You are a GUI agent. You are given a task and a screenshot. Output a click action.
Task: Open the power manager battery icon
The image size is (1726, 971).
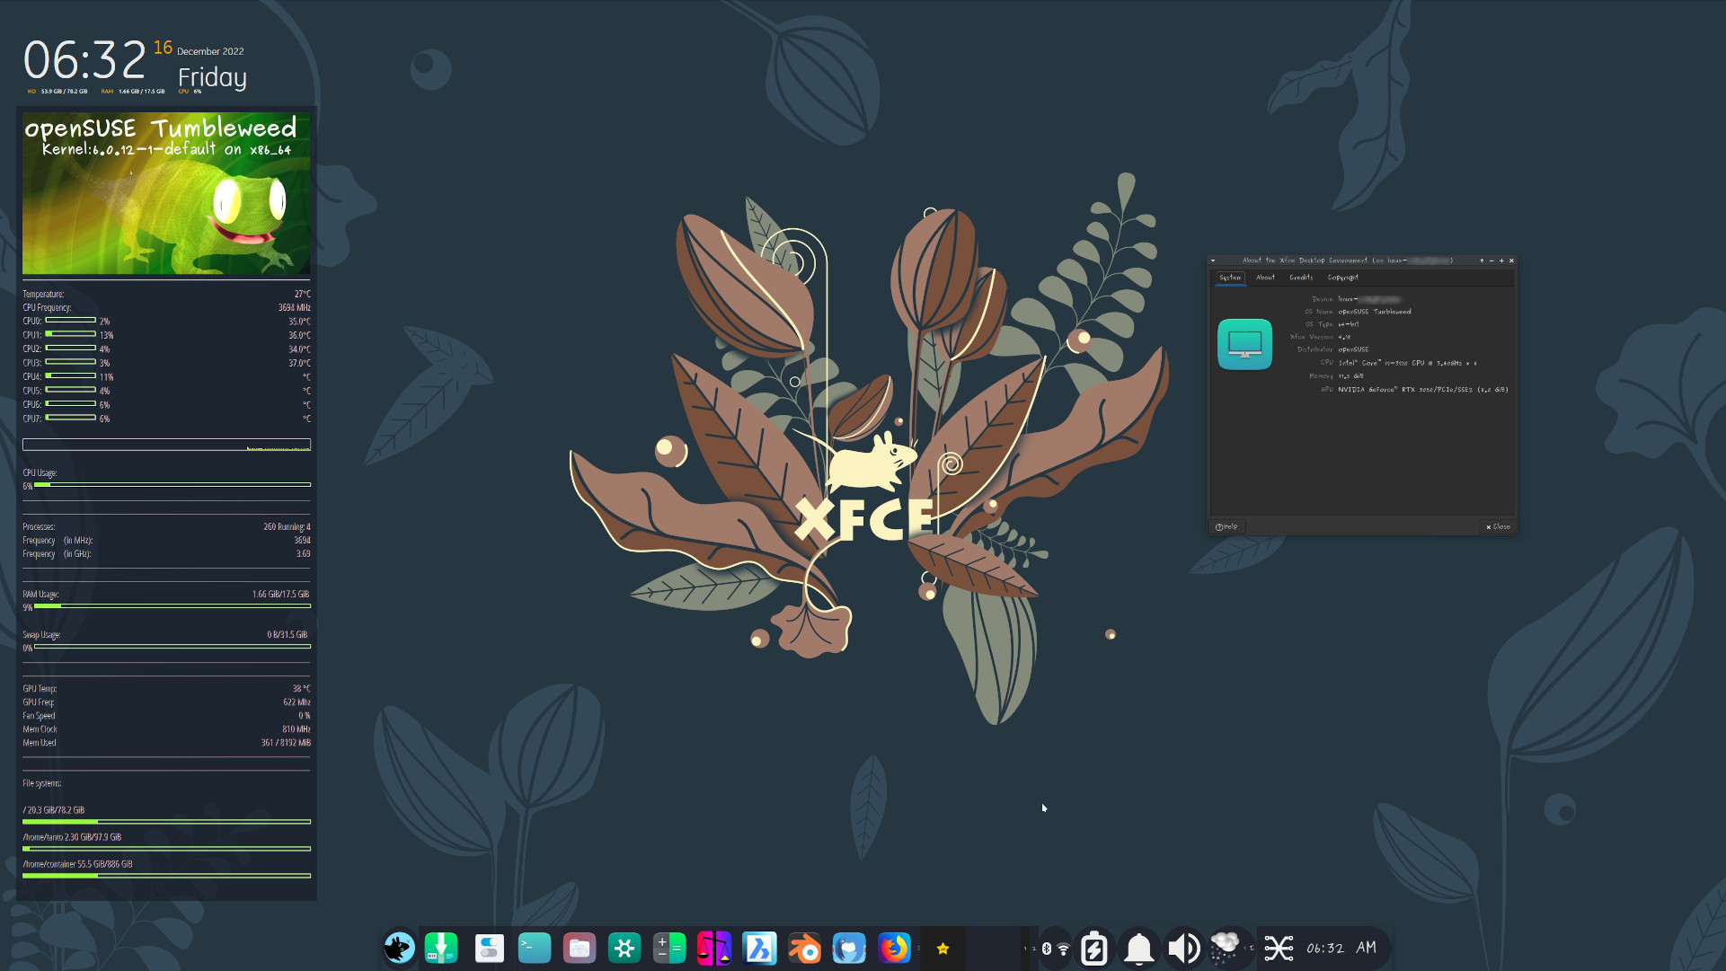click(1093, 948)
